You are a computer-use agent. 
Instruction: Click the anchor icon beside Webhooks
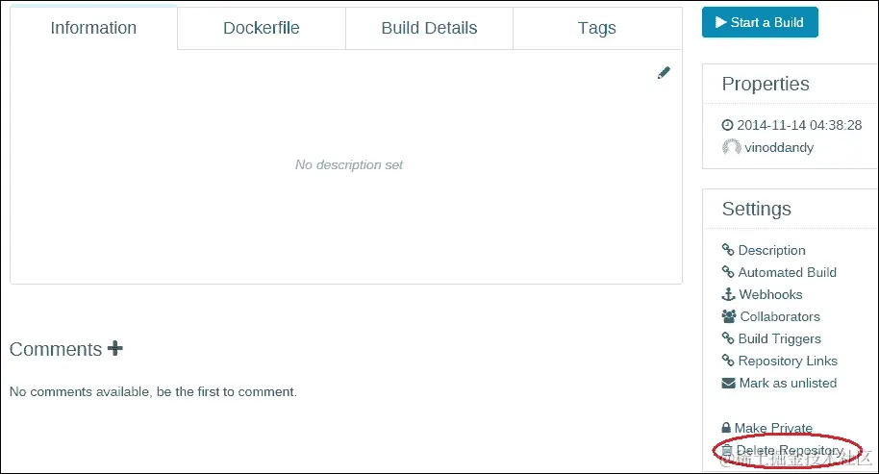click(x=728, y=294)
